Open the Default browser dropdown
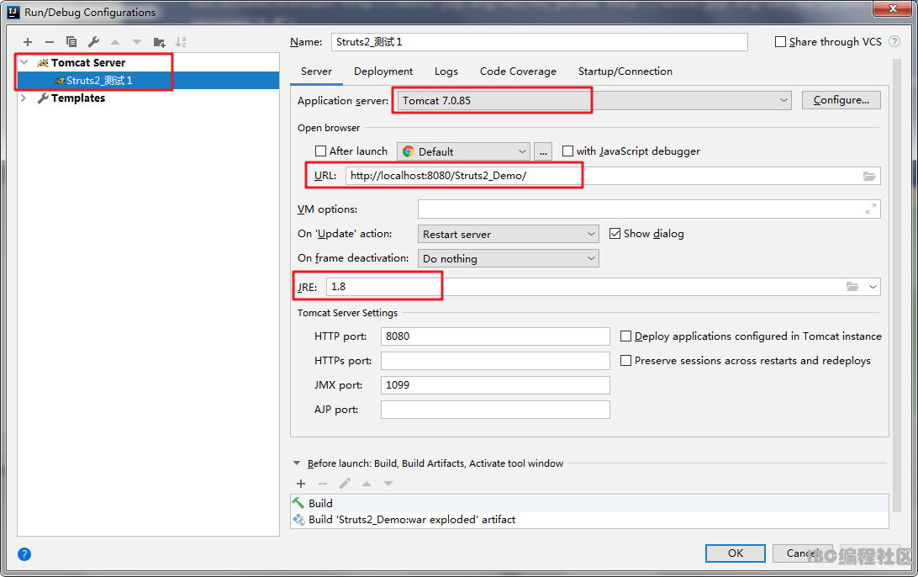Image resolution: width=918 pixels, height=577 pixels. [463, 151]
